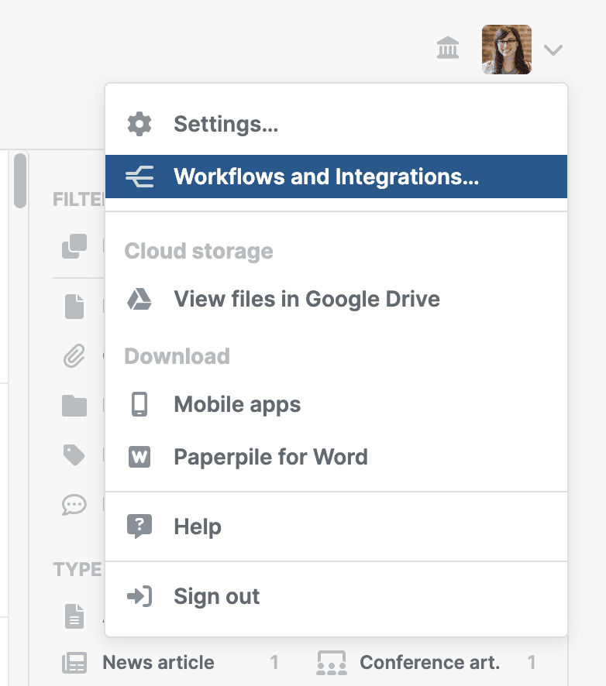Collapse the account menu chevron
The width and height of the screenshot is (606, 686).
553,50
